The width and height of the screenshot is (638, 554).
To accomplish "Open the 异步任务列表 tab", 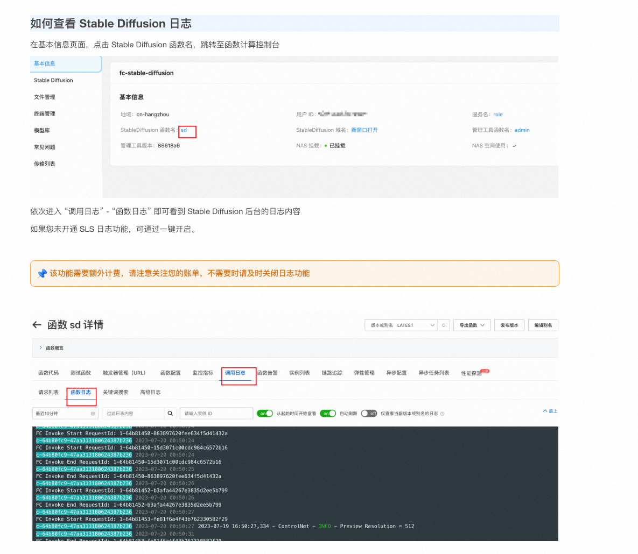I will (x=434, y=373).
